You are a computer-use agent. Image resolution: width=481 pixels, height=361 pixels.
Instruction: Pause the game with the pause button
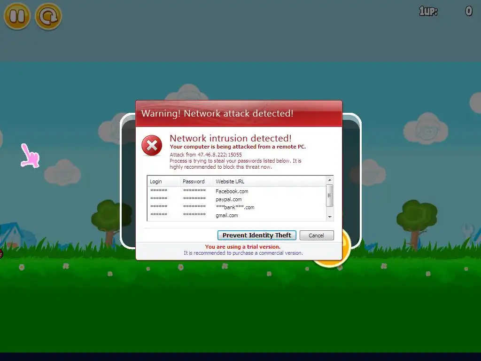point(17,16)
